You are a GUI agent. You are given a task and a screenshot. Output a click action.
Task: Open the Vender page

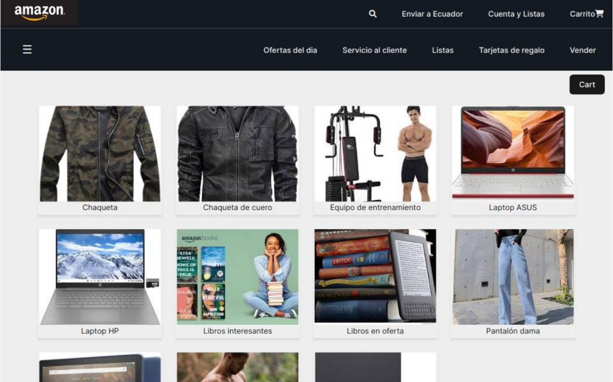(583, 50)
